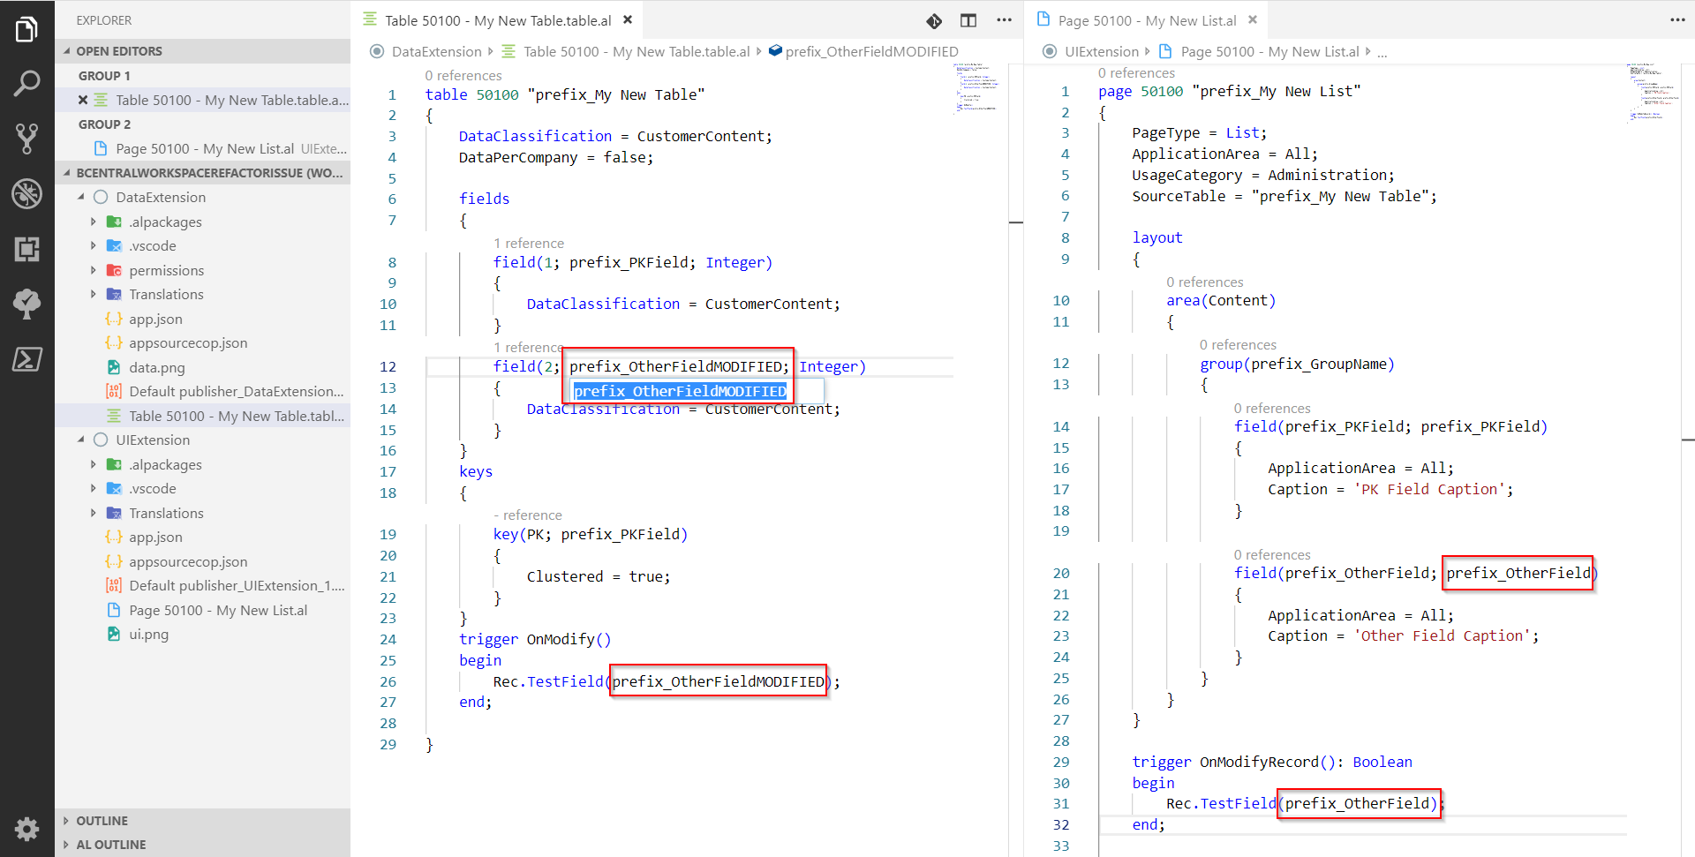The width and height of the screenshot is (1695, 857).
Task: Open the Run and Debug view
Action: coord(26,194)
